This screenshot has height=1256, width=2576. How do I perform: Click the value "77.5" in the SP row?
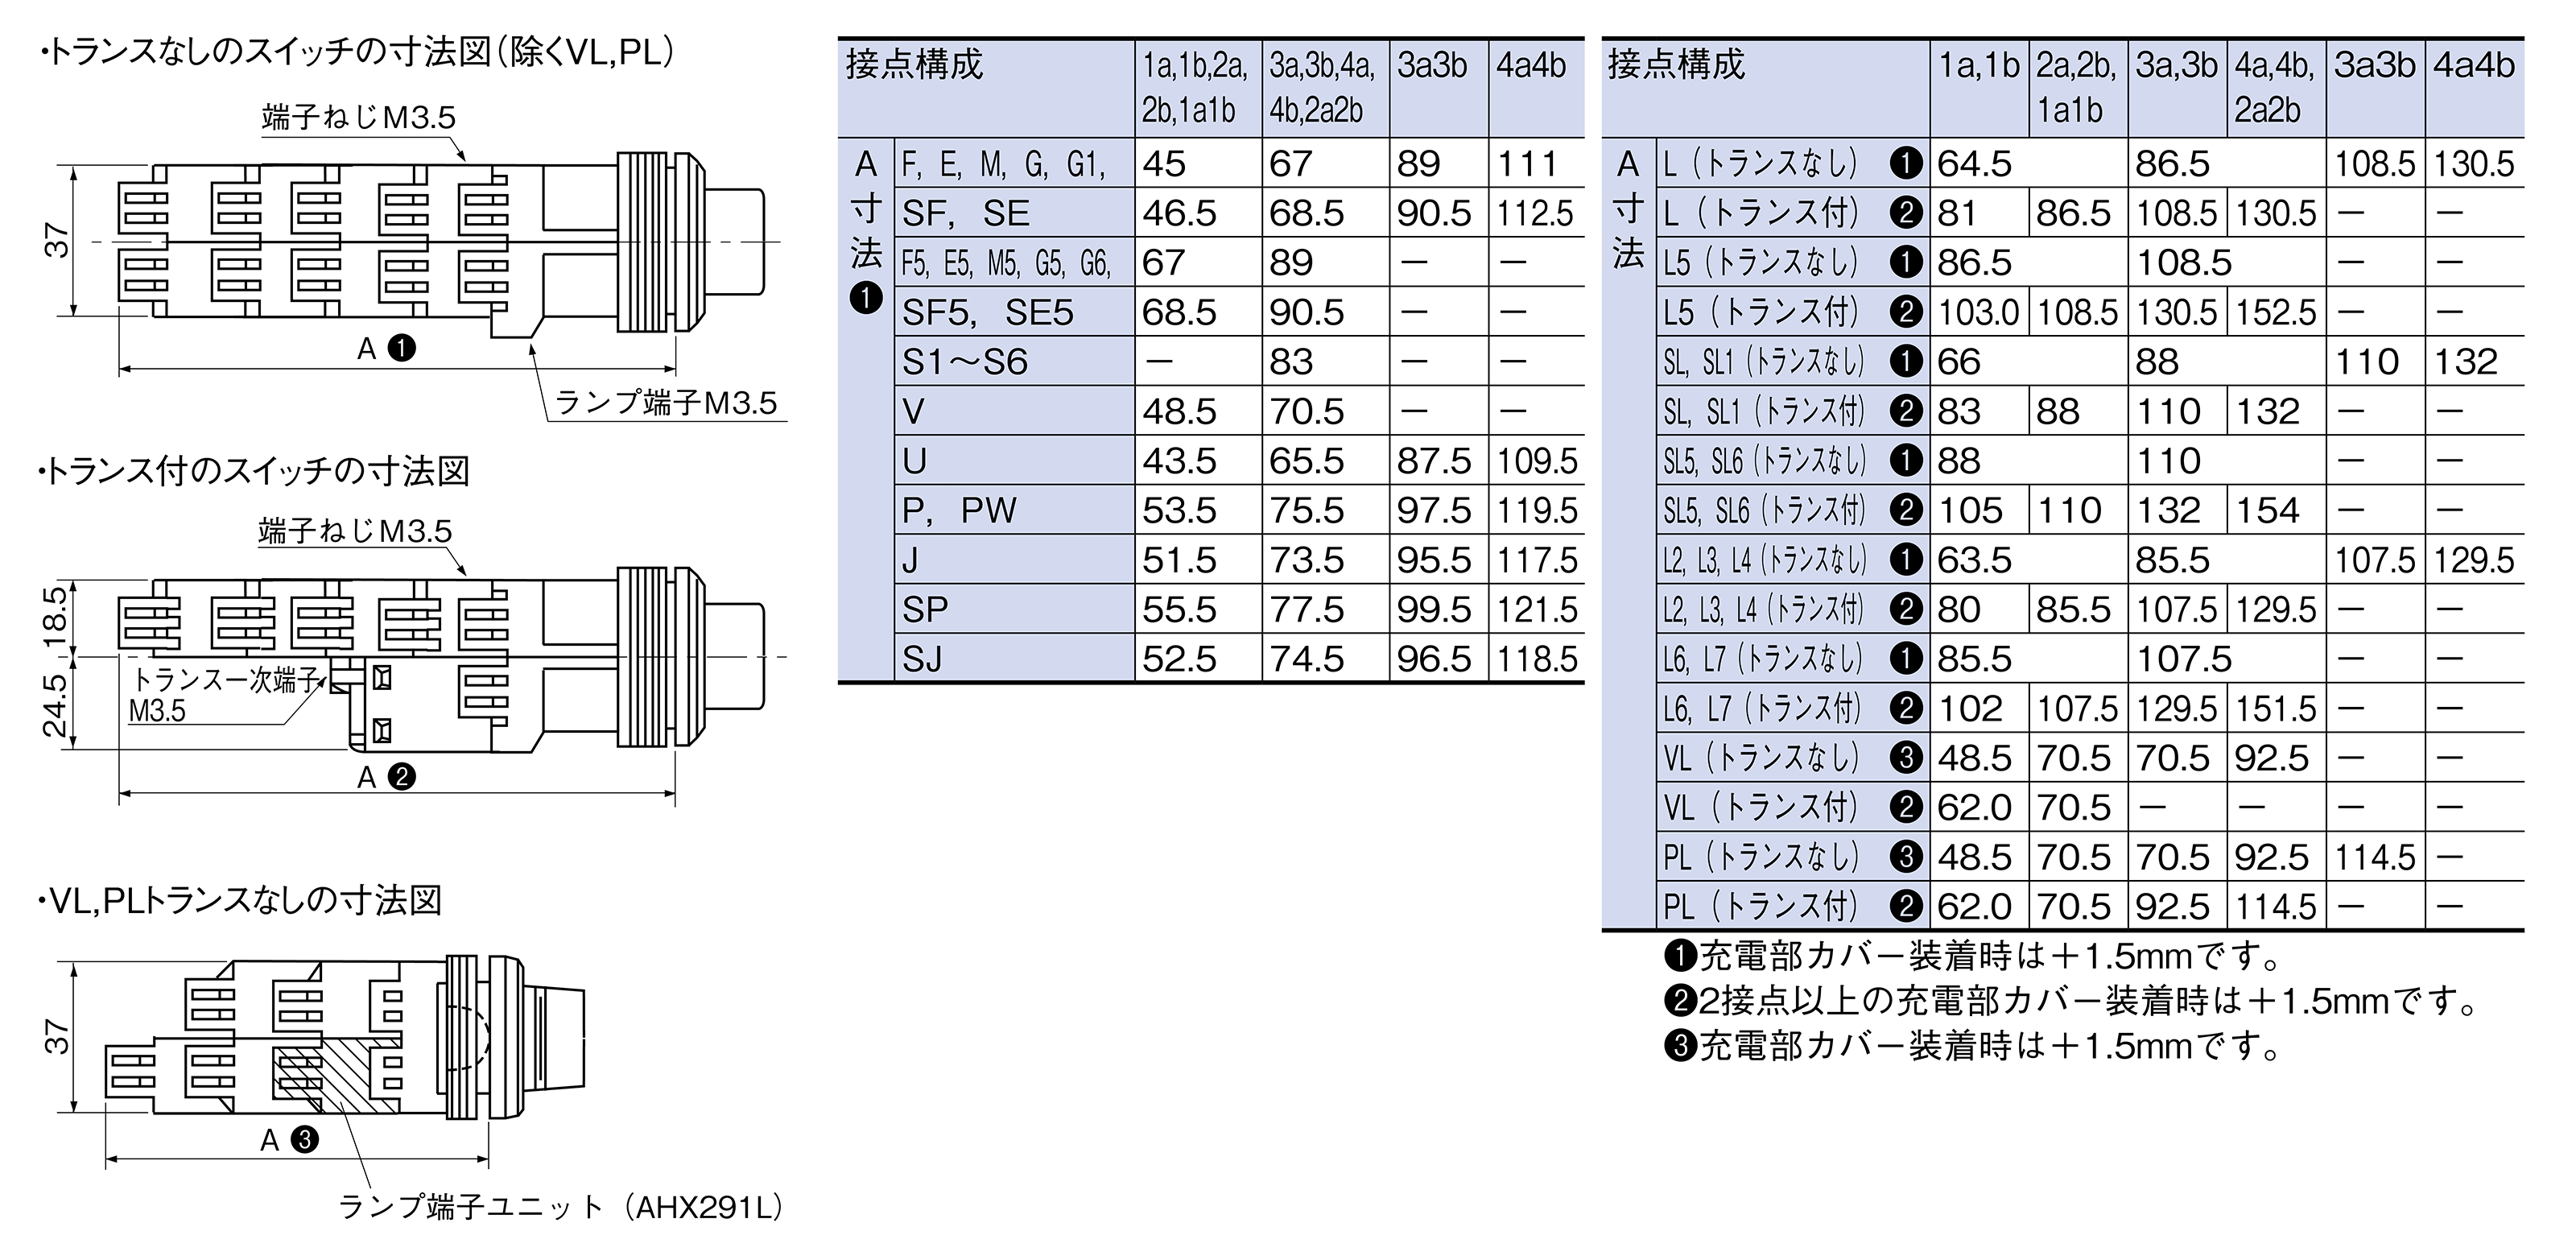[x=1307, y=609]
